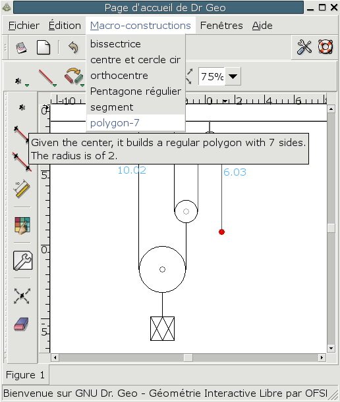Select centre et cercle cir macro
Image resolution: width=340 pixels, height=402 pixels.
pyautogui.click(x=136, y=60)
